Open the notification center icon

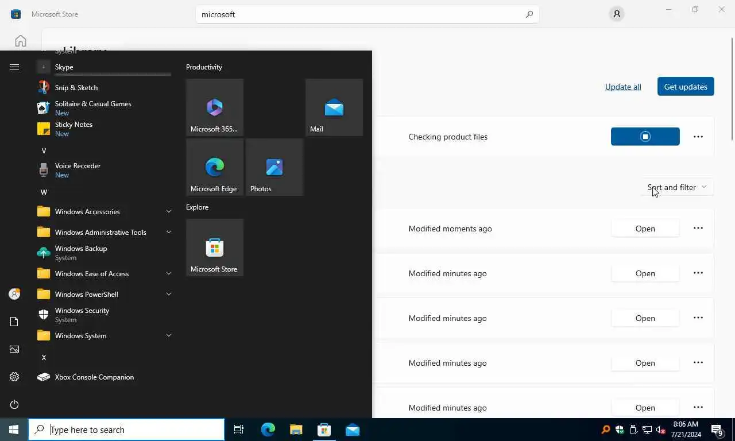tap(718, 430)
